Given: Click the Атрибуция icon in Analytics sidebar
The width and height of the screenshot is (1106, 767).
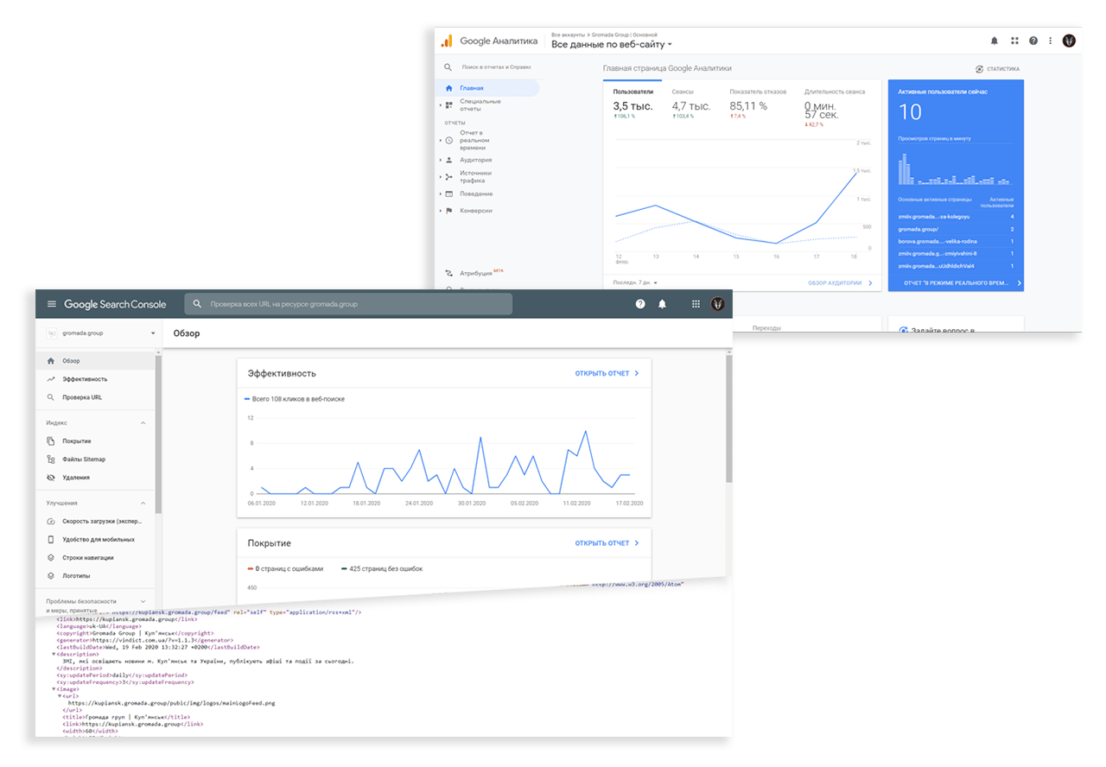Looking at the screenshot, I should click(449, 273).
